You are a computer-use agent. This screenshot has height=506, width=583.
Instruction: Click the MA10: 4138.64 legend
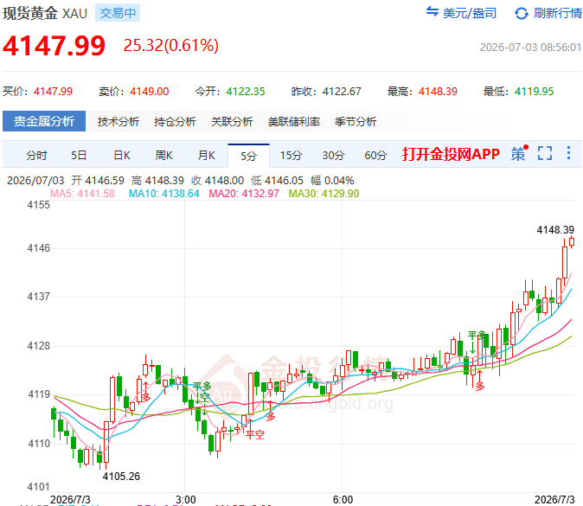click(164, 194)
